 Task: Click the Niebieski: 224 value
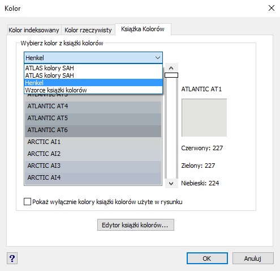200,183
